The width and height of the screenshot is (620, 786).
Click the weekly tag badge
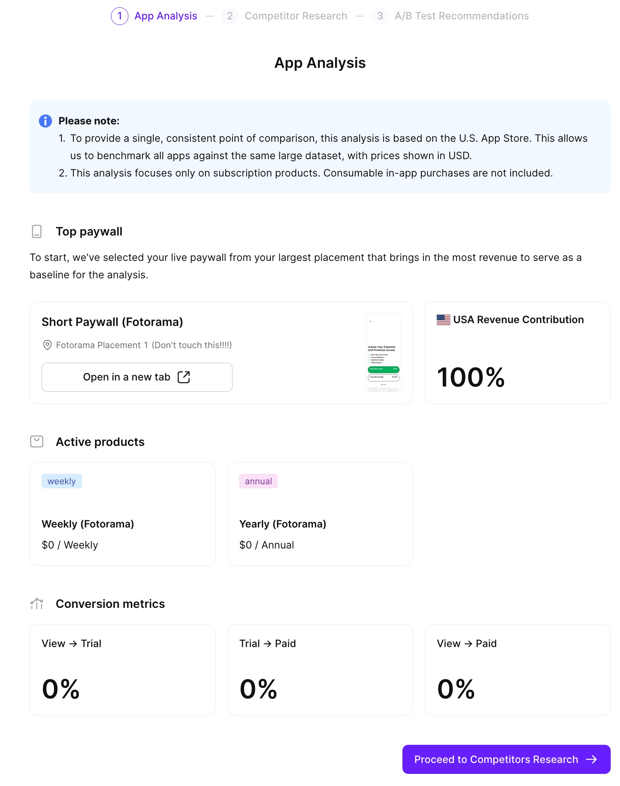point(61,481)
